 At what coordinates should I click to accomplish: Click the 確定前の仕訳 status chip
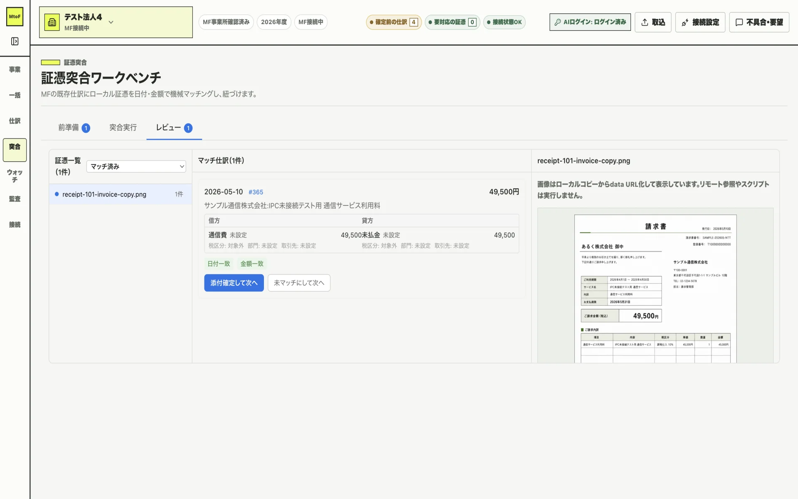(x=394, y=22)
